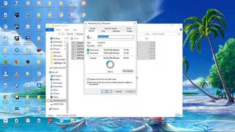Open Google Chrome desktop shortcut
This screenshot has width=235, height=132.
click(6, 99)
